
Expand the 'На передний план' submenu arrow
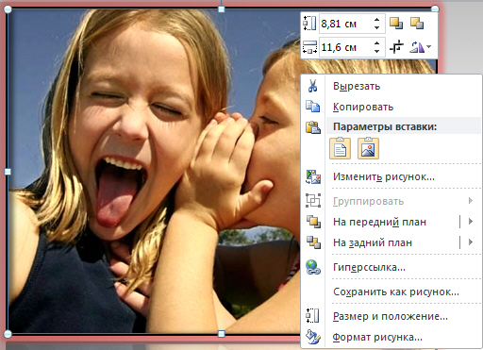(471, 222)
